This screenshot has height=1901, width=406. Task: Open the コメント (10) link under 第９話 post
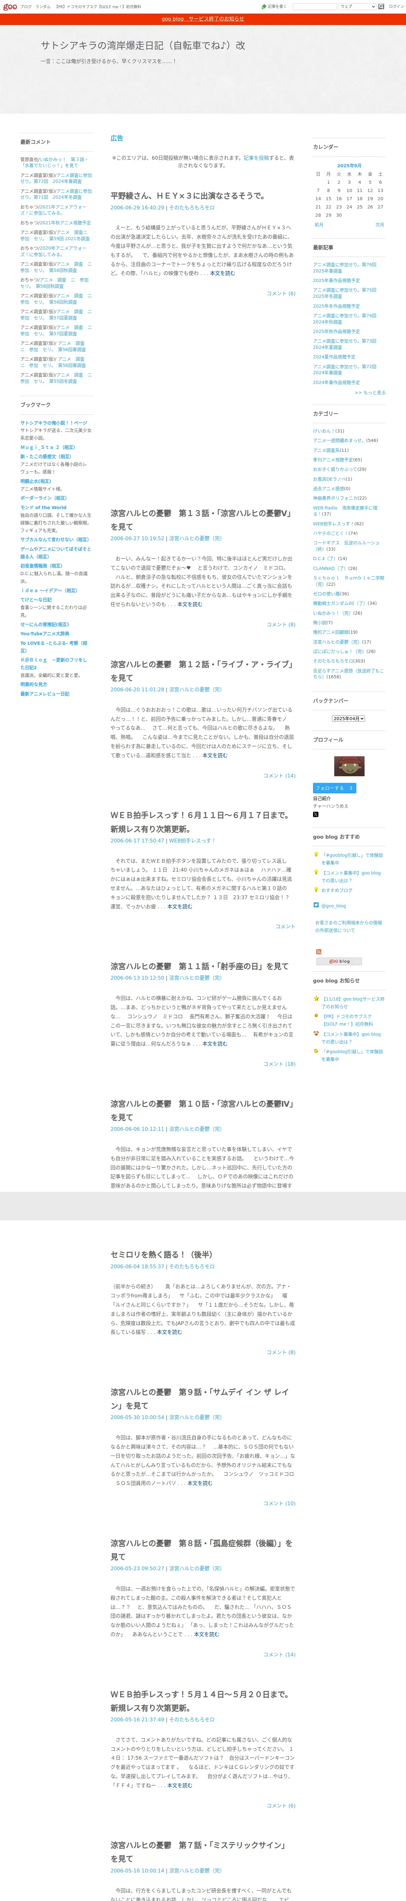coord(279,1503)
